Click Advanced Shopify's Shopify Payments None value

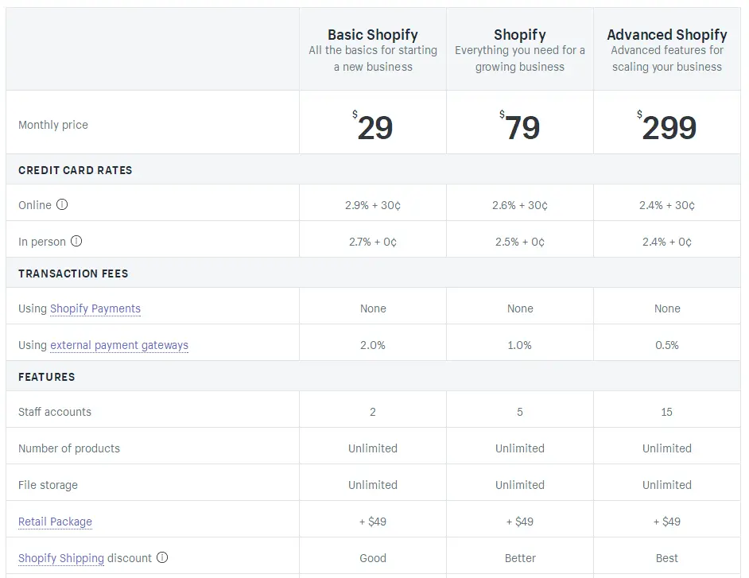(x=667, y=308)
